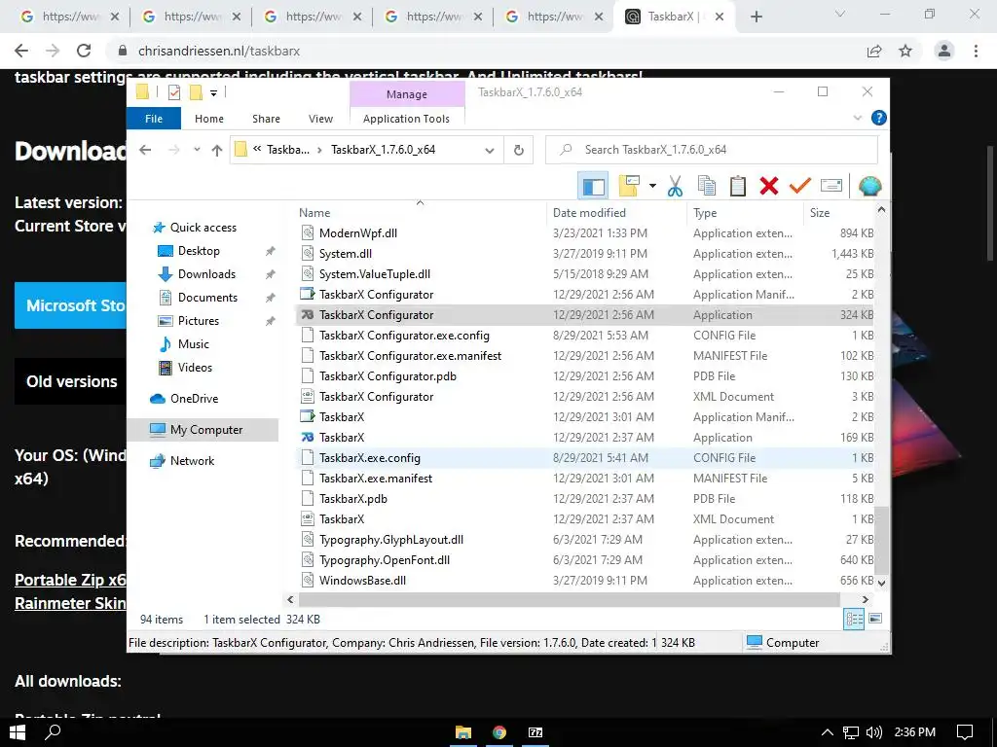Reload the Chrome page
This screenshot has height=747, width=997.
click(84, 51)
